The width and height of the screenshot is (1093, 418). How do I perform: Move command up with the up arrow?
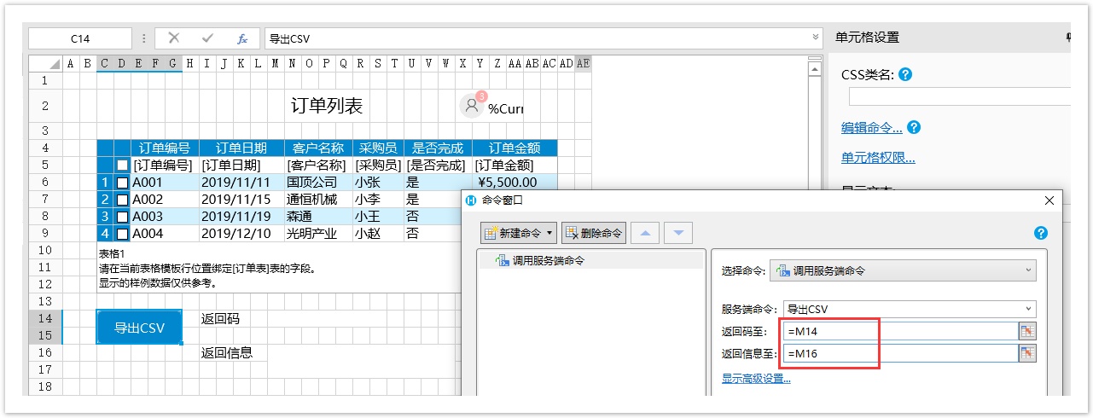(649, 233)
